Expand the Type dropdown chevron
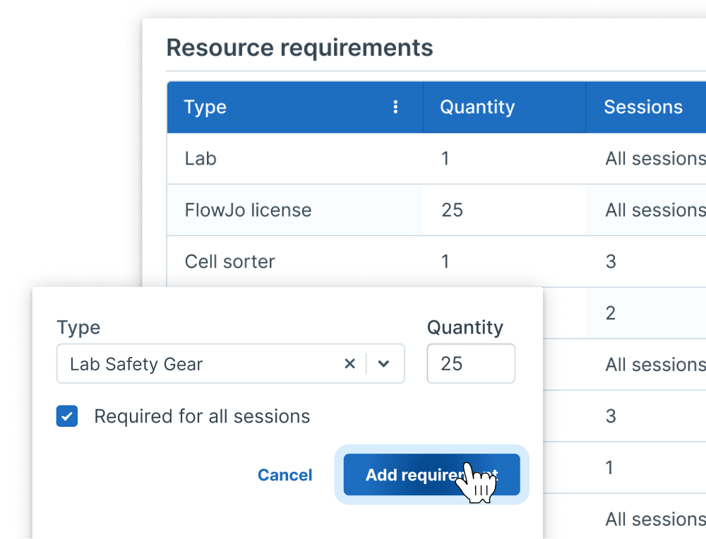The width and height of the screenshot is (706, 539). [x=383, y=364]
